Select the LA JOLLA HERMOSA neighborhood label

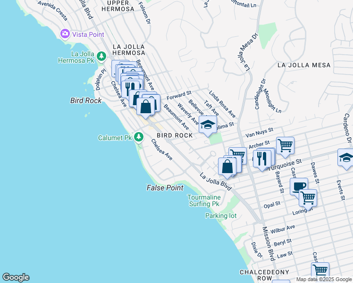[x=129, y=50]
